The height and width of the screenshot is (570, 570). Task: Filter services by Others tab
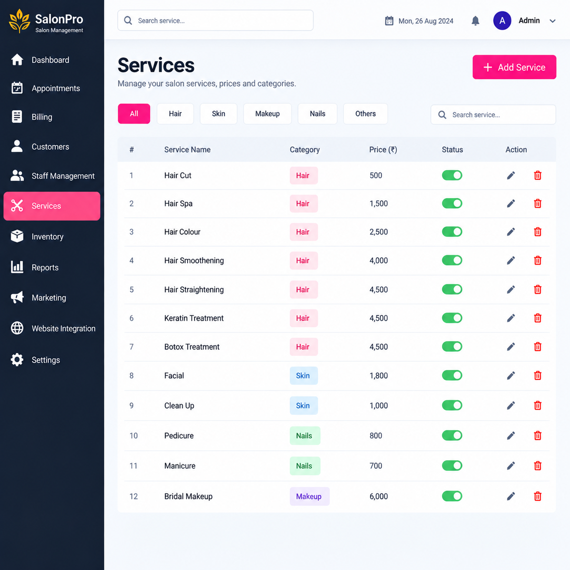365,114
